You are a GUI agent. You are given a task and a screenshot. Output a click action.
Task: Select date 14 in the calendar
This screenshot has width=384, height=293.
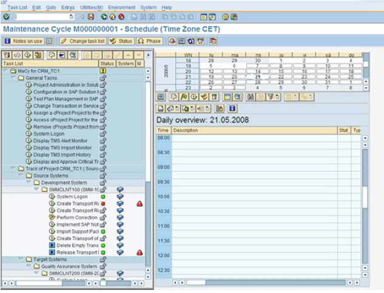pyautogui.click(x=258, y=71)
